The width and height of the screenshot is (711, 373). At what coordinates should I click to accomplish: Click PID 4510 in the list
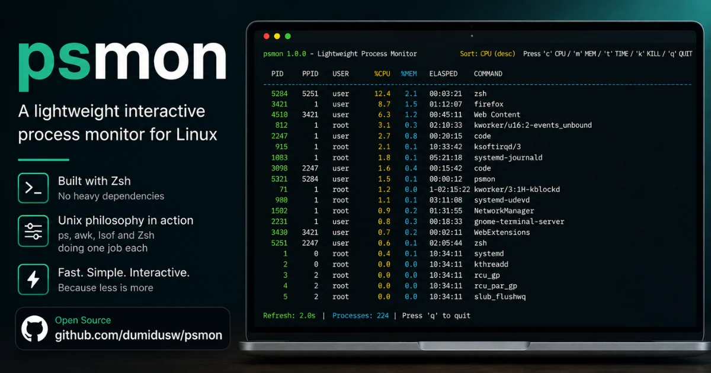tap(279, 115)
